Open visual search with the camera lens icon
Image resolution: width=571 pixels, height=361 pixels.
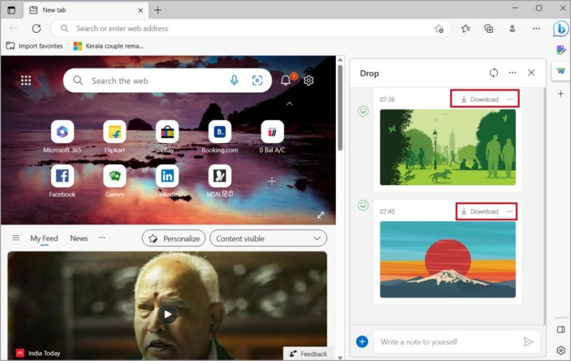point(257,80)
